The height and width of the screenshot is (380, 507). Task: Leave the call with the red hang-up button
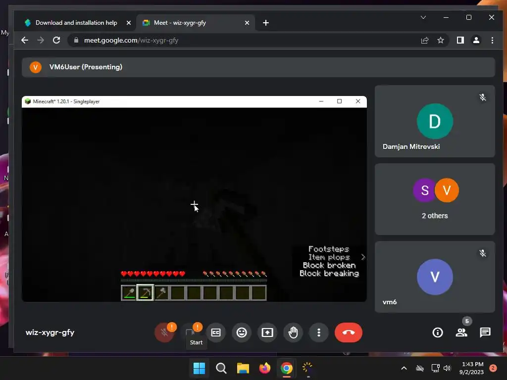click(349, 332)
